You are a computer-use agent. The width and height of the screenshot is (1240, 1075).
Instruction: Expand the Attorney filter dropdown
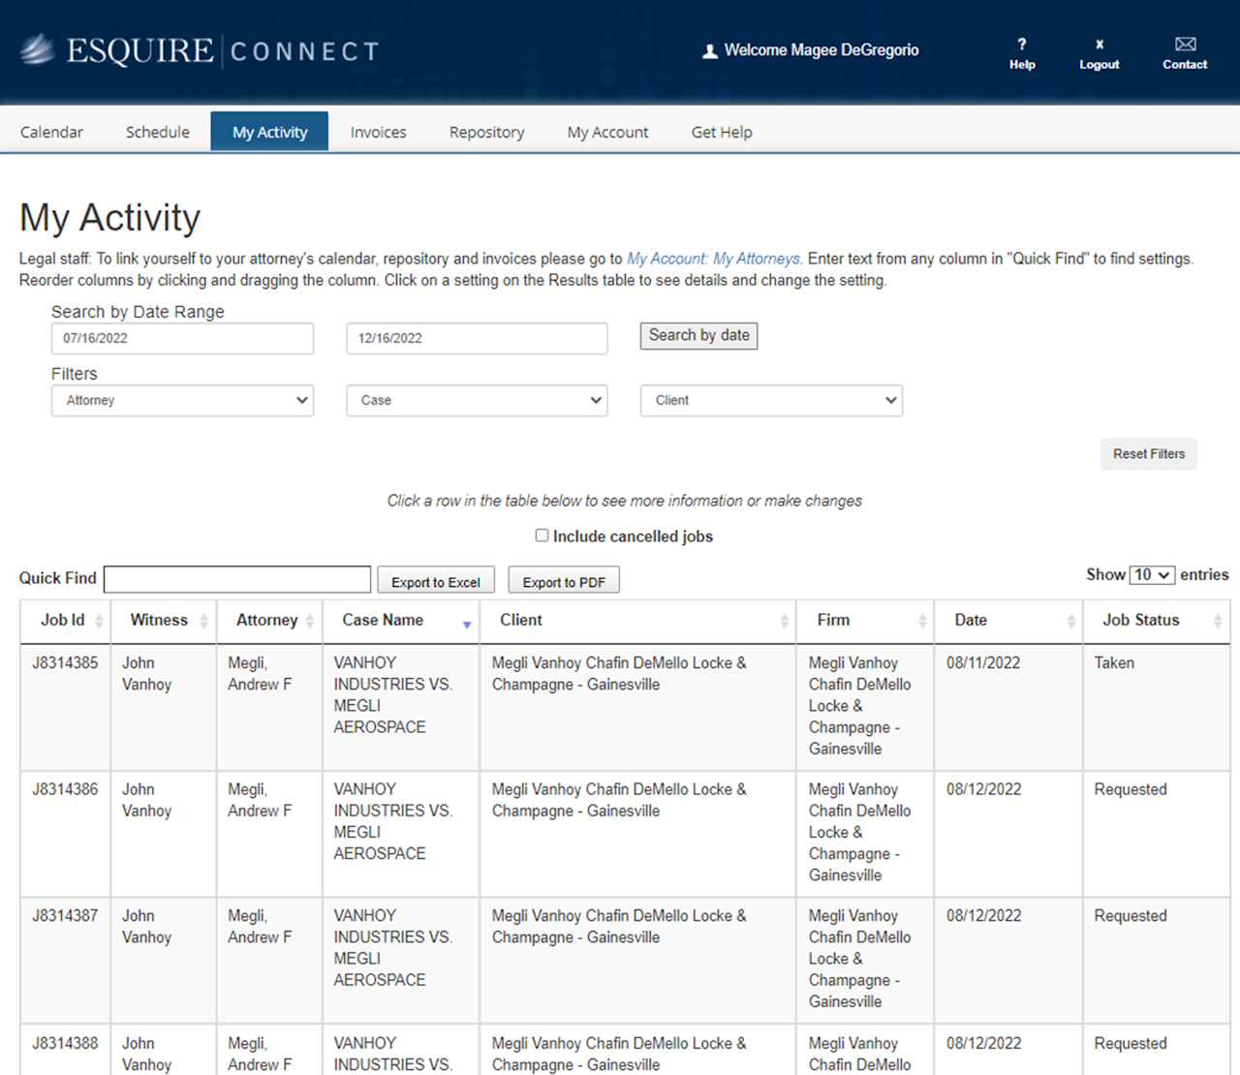point(182,400)
